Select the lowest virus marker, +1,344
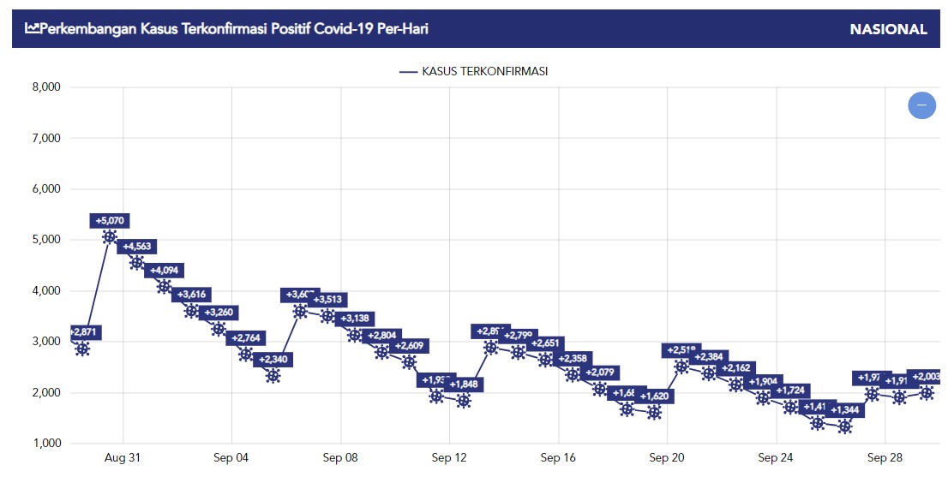Viewport: 948px width, 477px height. point(844,426)
